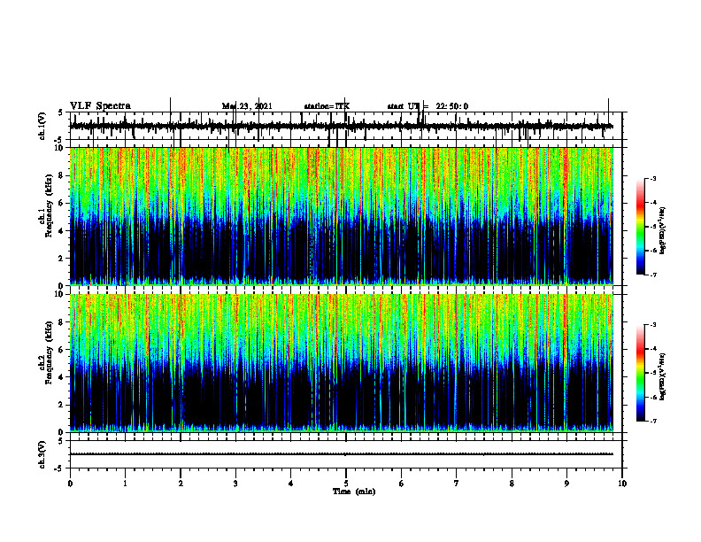Click the "station=ITK" header label

click(x=327, y=106)
